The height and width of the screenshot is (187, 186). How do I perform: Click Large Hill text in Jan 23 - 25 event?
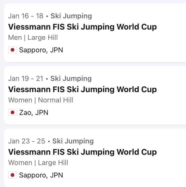pyautogui.click(x=53, y=163)
